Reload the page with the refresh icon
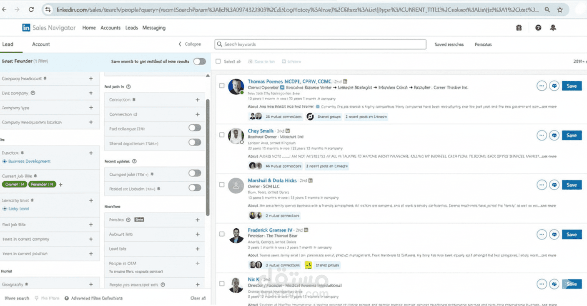Viewport: 587px width, 306px height. (31, 9)
